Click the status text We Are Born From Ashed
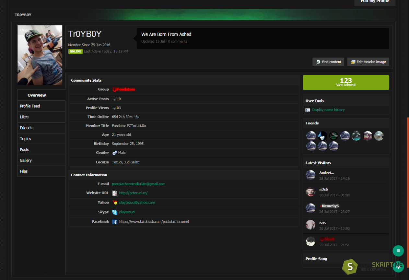This screenshot has width=409, height=280. [166, 34]
